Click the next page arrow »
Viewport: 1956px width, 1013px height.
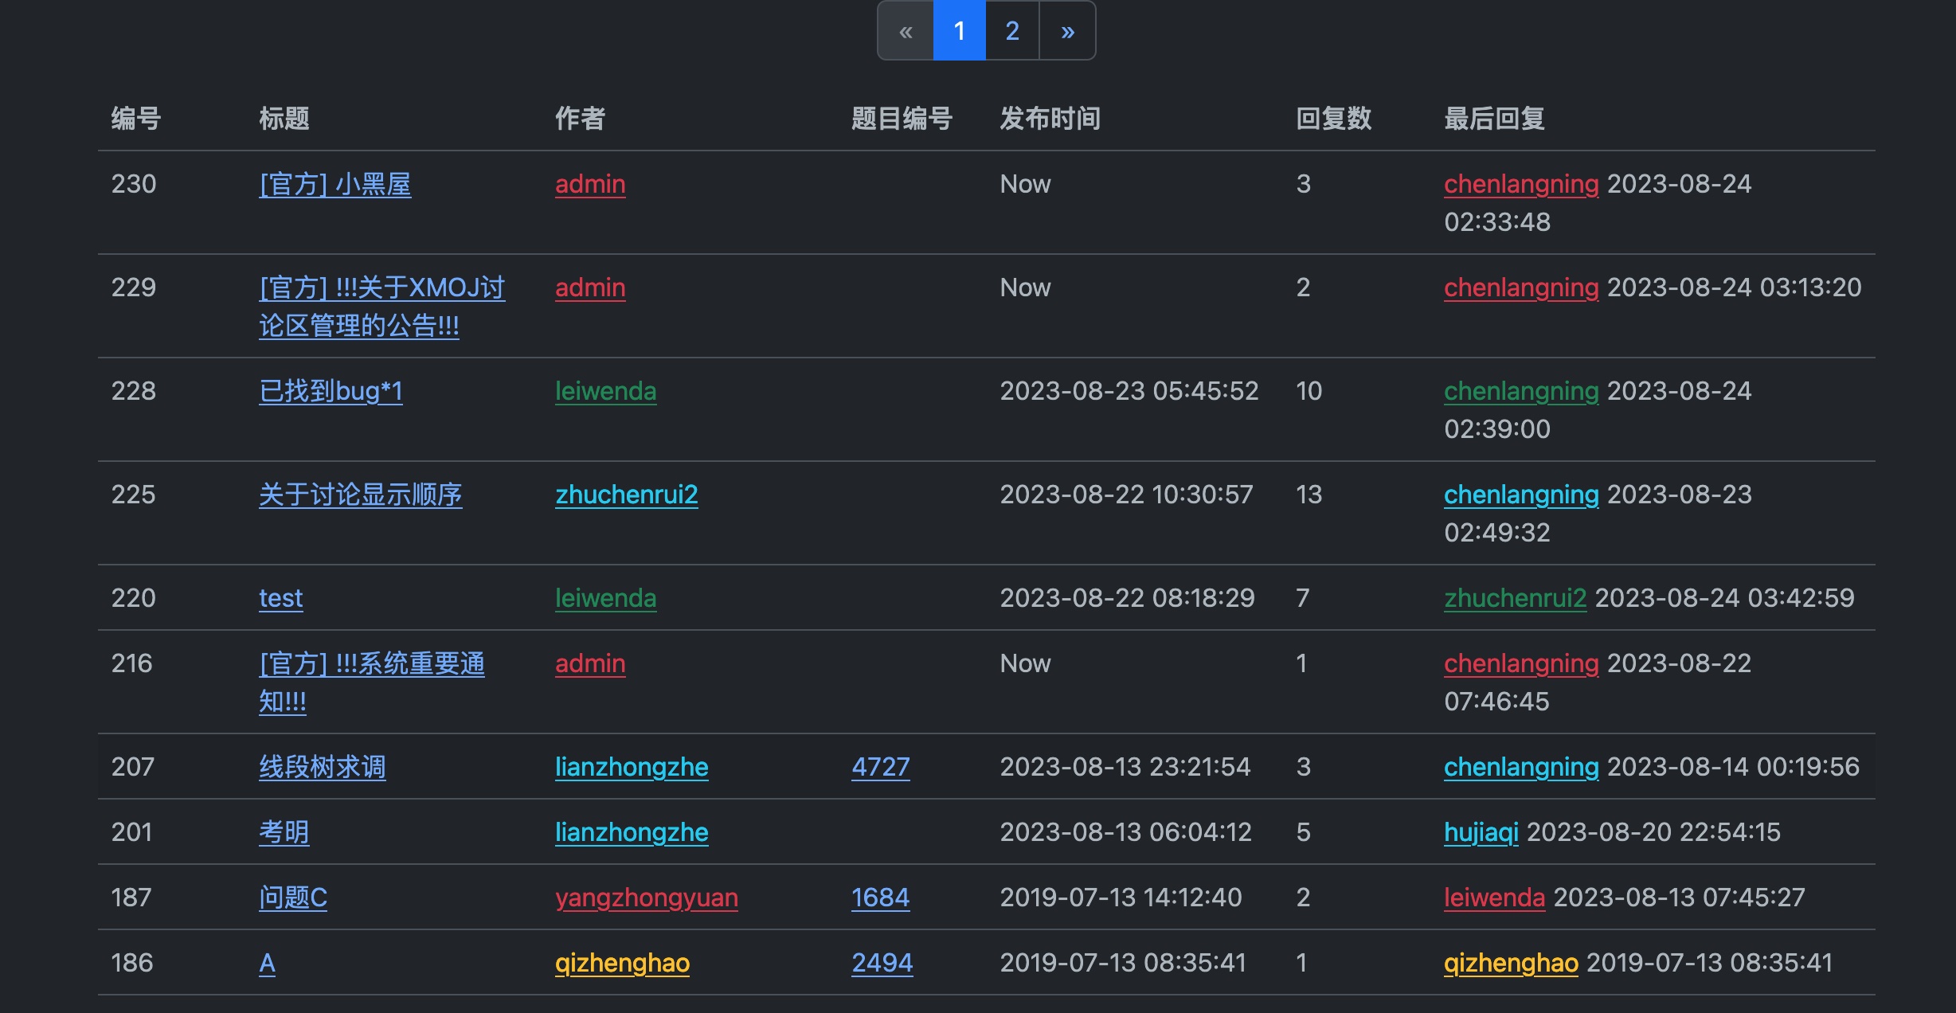coord(1067,30)
